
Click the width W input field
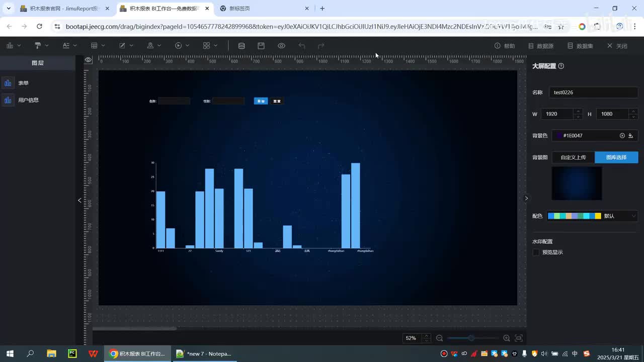point(558,114)
